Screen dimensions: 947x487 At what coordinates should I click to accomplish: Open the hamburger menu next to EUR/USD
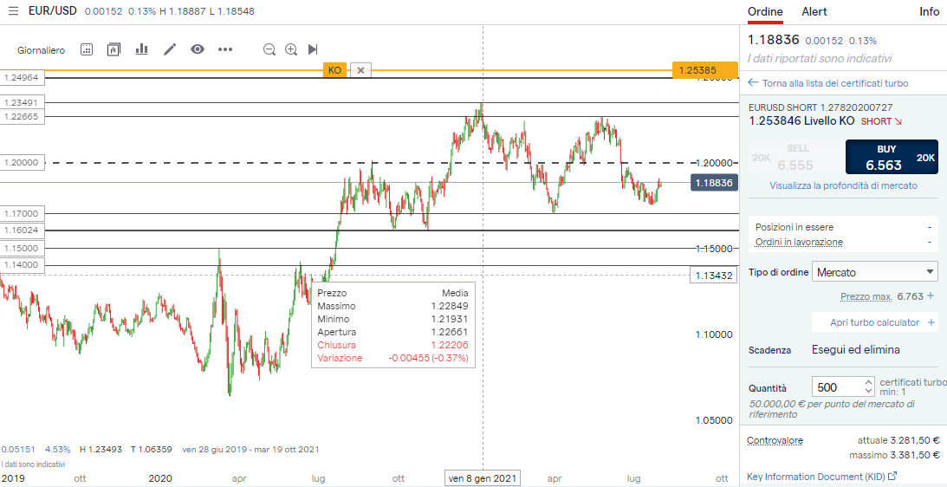click(x=13, y=11)
